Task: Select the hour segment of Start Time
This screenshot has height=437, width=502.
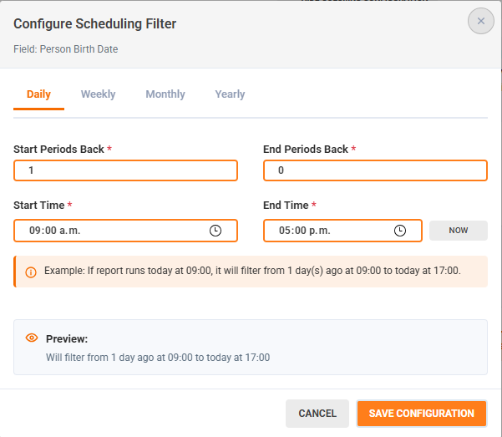Action: pyautogui.click(x=35, y=231)
